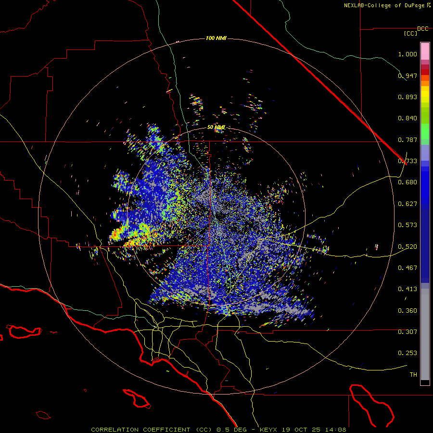Click the 0.413 color scale value
Viewport: 433px width, 433px height.
[408, 289]
